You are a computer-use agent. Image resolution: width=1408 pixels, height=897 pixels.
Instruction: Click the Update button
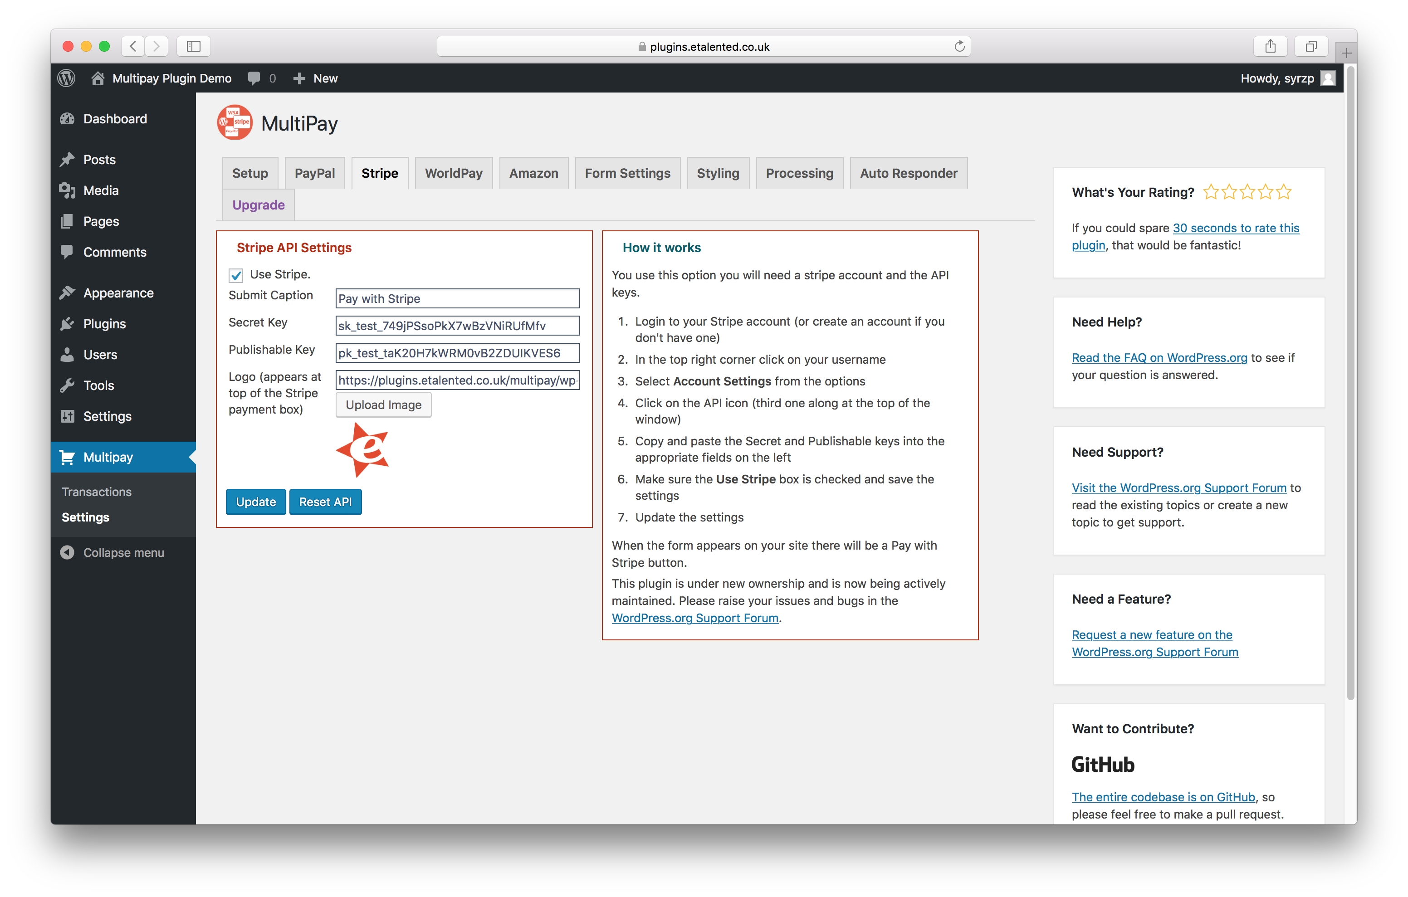pos(255,502)
